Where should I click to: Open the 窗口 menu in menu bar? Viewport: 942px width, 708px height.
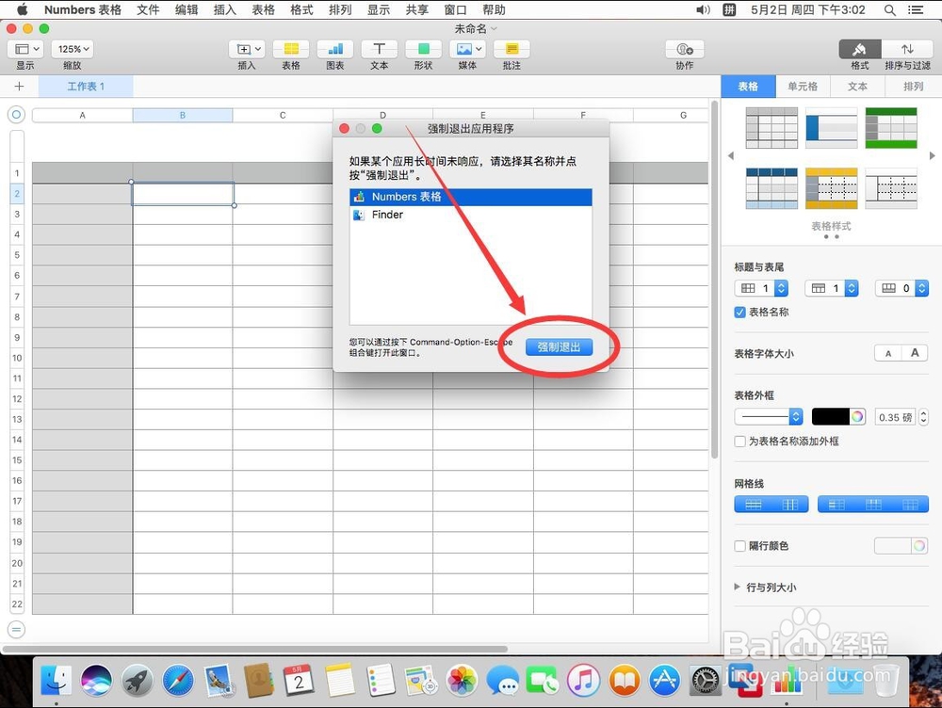[x=455, y=9]
